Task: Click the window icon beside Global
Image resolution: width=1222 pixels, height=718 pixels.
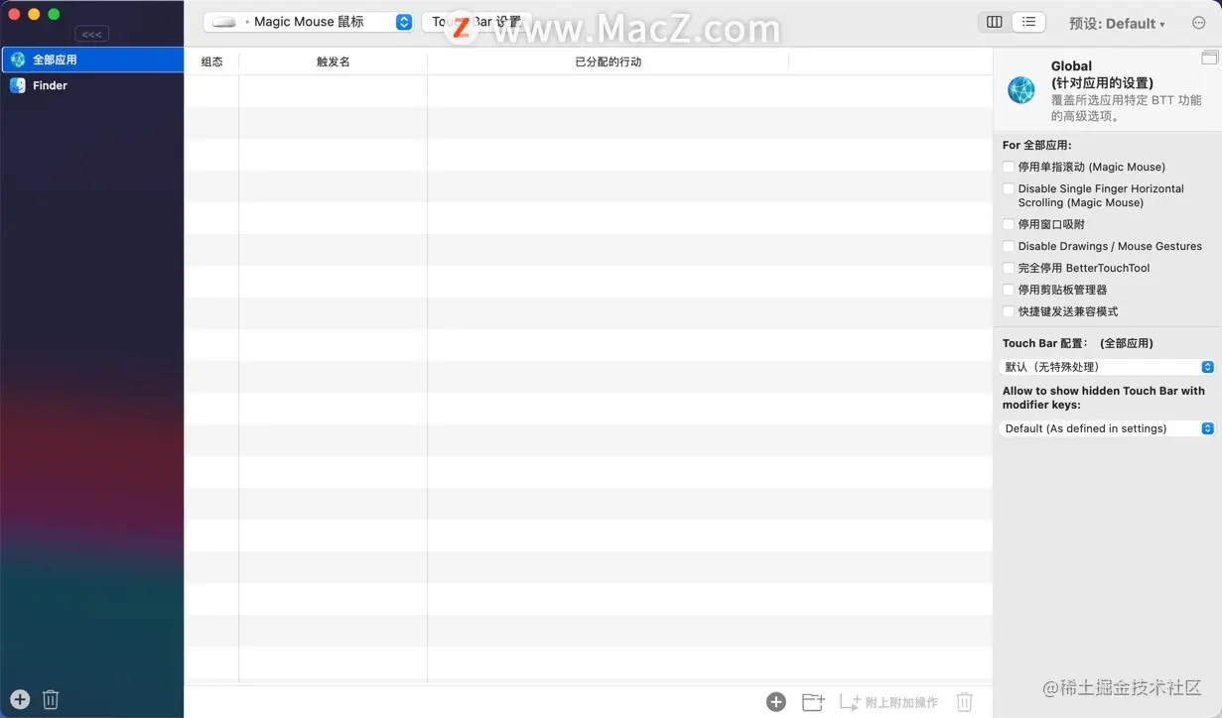Action: pos(1209,59)
